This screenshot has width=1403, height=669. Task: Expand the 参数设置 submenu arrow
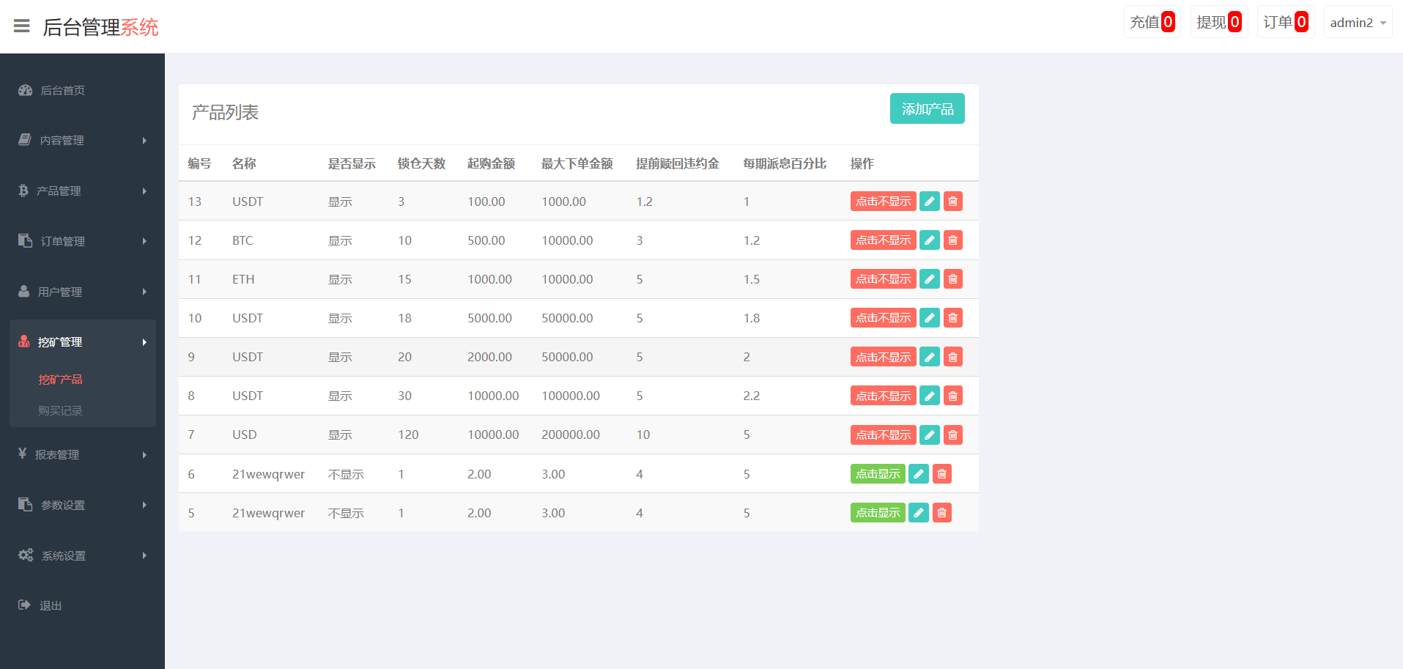click(x=144, y=504)
